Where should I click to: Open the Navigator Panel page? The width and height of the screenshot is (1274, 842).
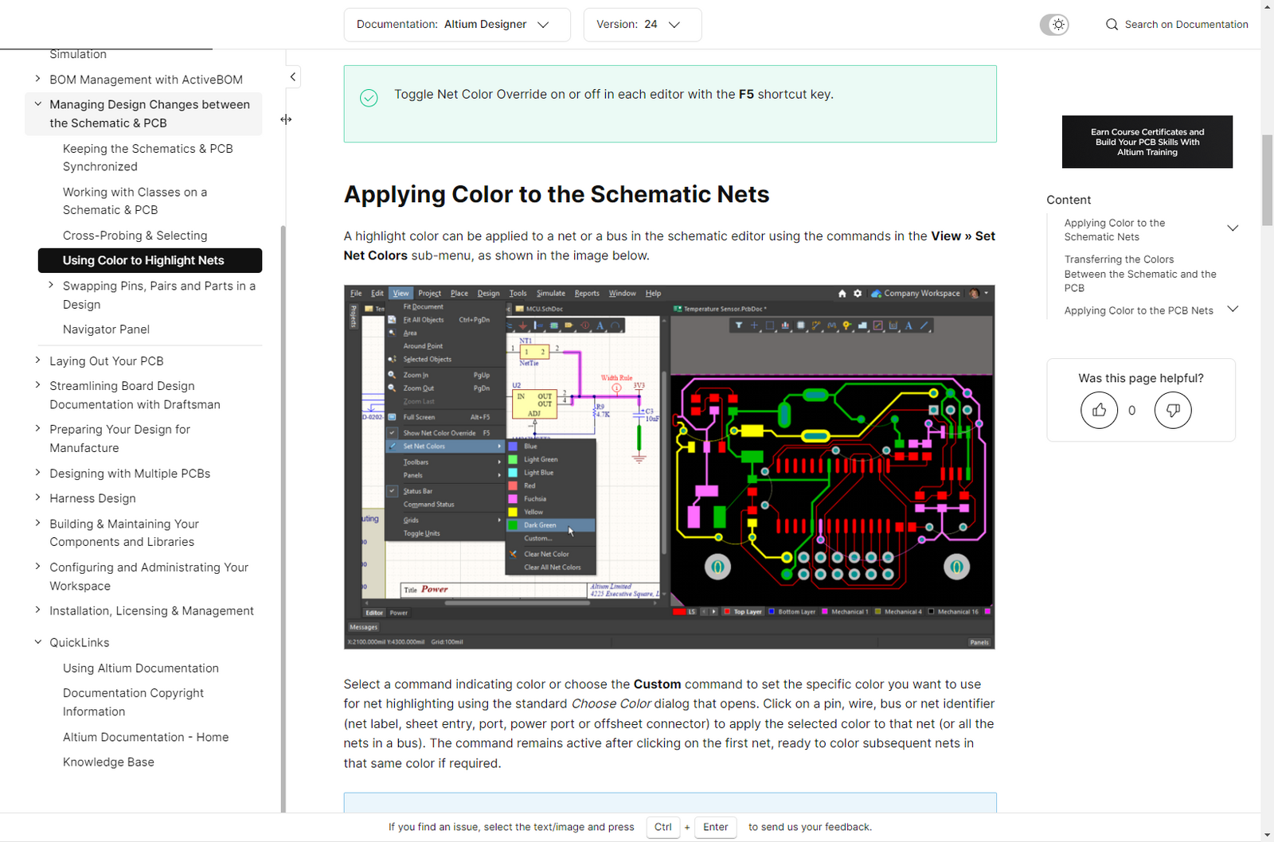106,329
